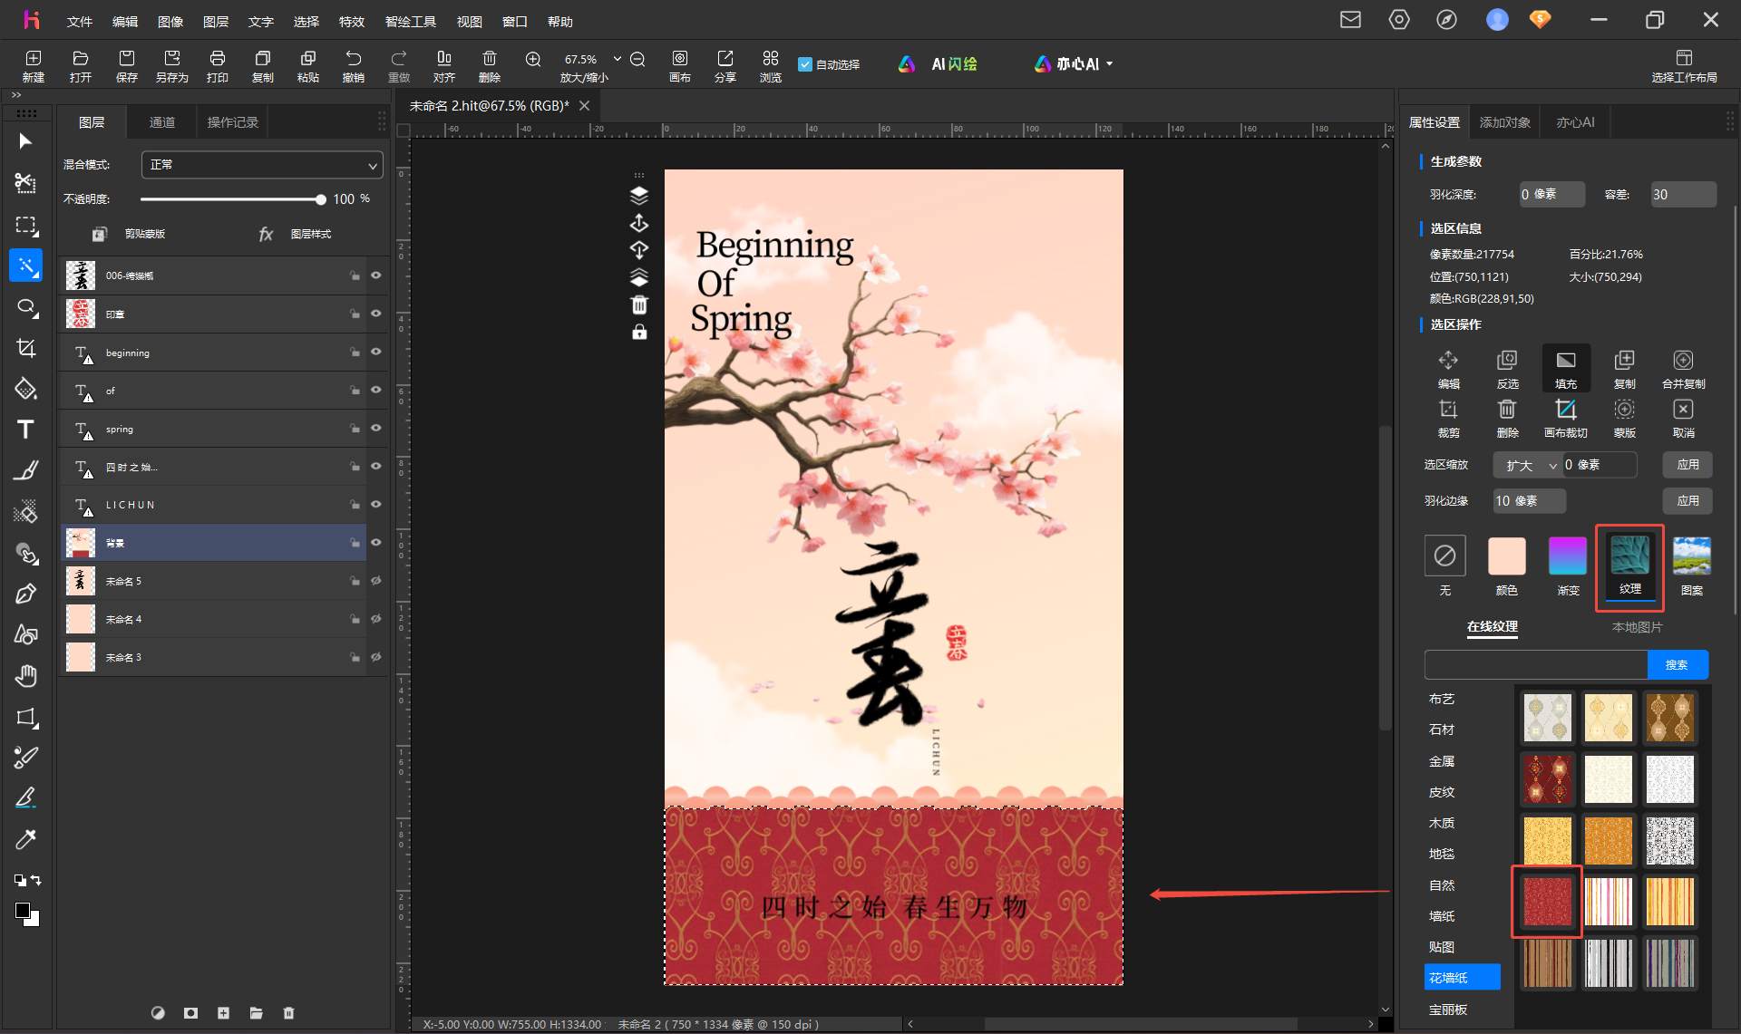This screenshot has width=1741, height=1034.
Task: Click the 另存为 (Save As) icon
Action: pos(171,65)
